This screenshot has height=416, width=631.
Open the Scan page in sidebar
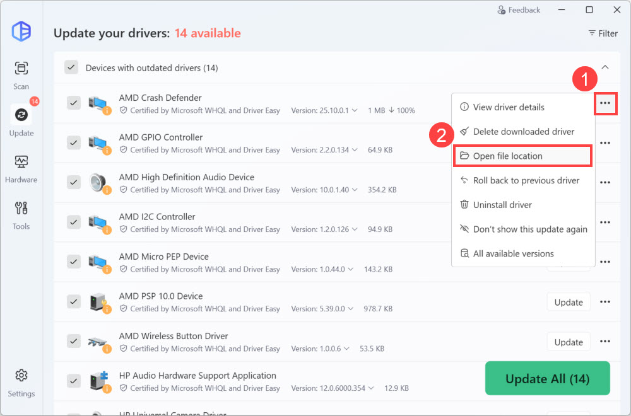coord(21,74)
